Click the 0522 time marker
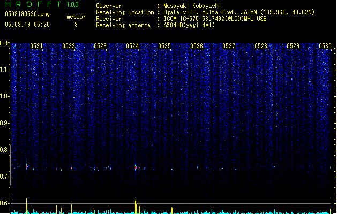The width and height of the screenshot is (337, 214). 69,46
